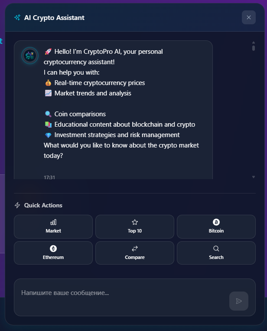The width and height of the screenshot is (267, 331).
Task: Close the AI Crypto Assistant panel
Action: coord(248,17)
